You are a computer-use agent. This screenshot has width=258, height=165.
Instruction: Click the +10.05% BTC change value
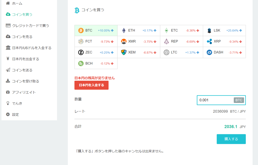click(104, 30)
